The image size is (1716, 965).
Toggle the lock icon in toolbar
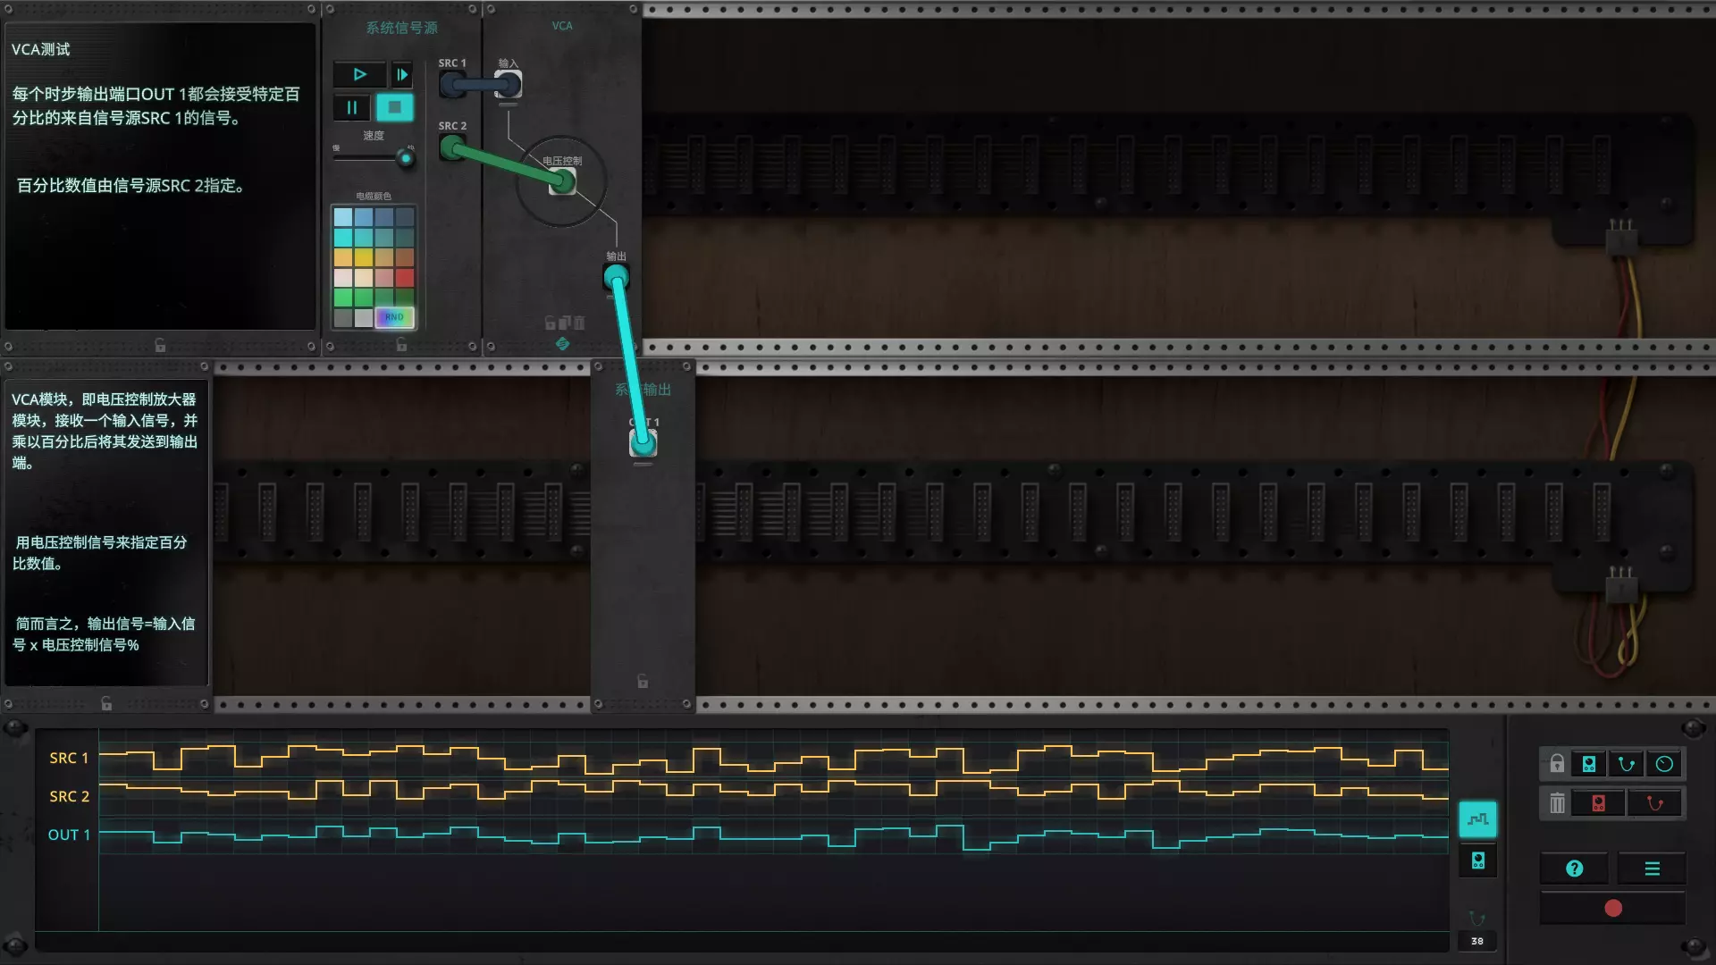[x=1557, y=764]
